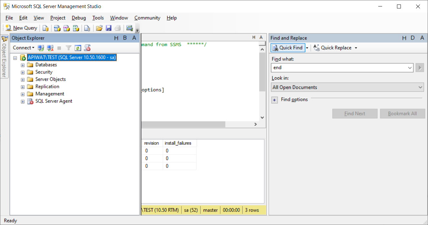Click the revision column header
428x225 pixels.
coord(152,143)
